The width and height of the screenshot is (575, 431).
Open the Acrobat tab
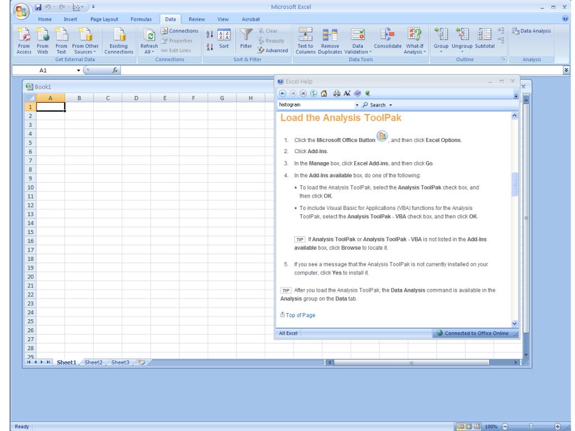pyautogui.click(x=250, y=20)
